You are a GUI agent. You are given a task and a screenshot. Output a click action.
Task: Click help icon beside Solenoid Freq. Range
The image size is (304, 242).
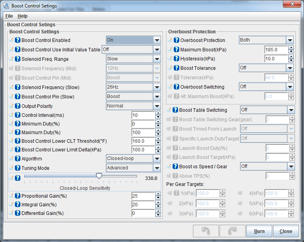(18, 59)
